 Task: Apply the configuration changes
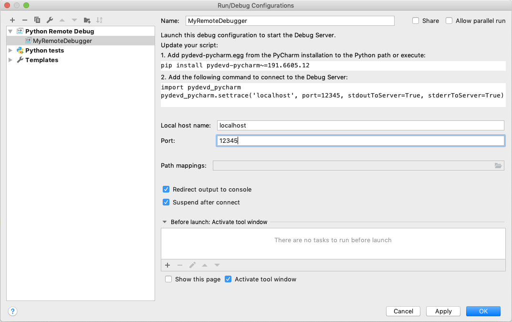(443, 311)
